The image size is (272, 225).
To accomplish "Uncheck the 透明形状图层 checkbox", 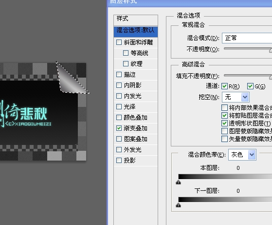I will [x=224, y=123].
